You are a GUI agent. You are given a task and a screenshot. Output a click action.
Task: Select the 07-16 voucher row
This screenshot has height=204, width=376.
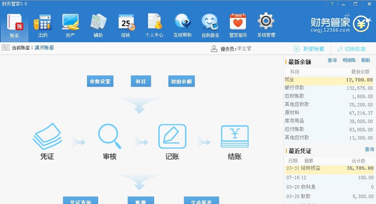[x=330, y=178]
